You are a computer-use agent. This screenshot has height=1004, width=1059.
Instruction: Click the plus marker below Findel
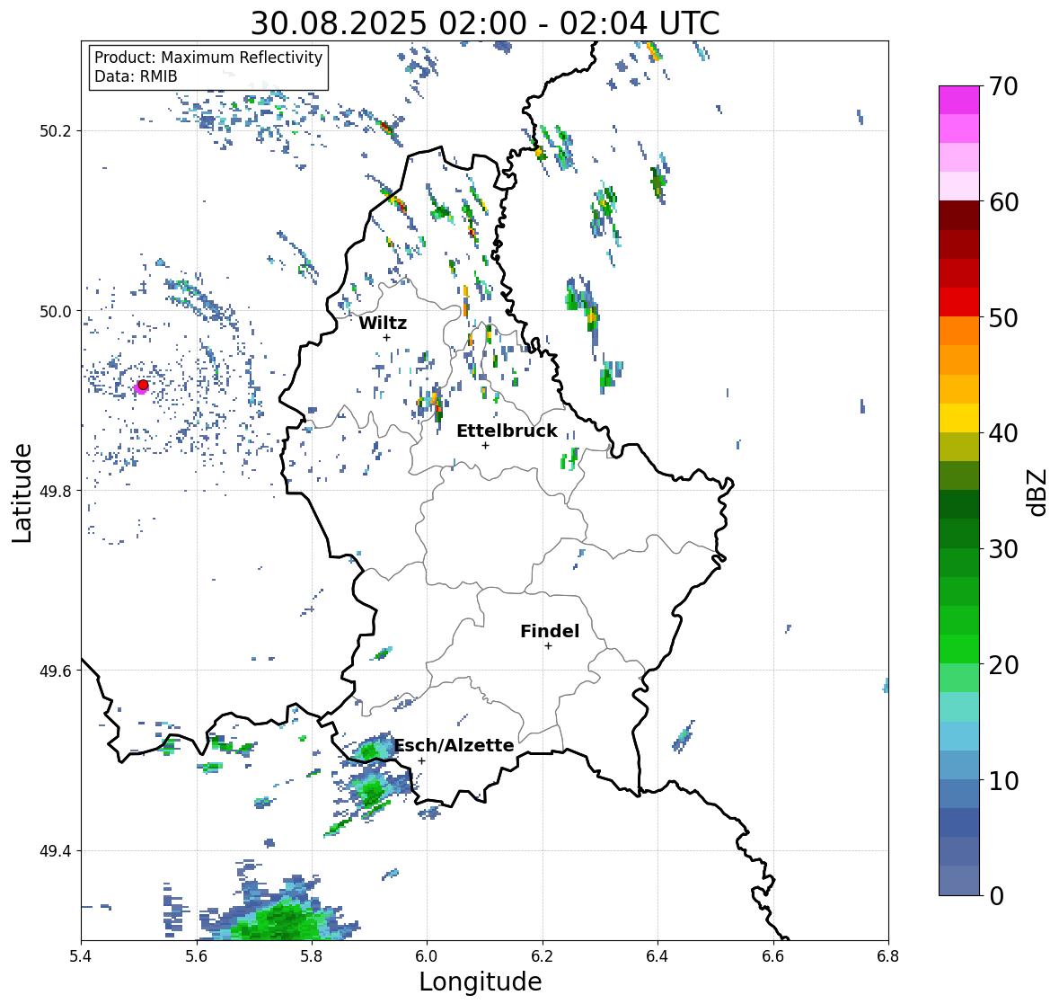[x=548, y=646]
